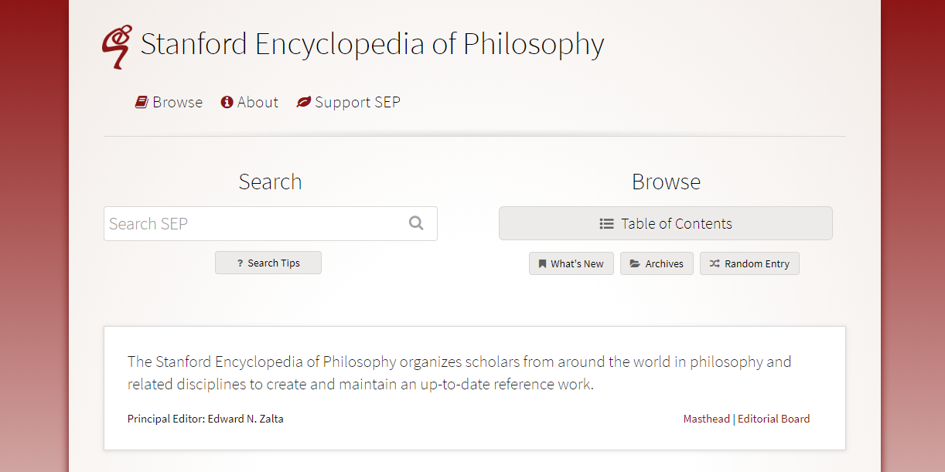This screenshot has width=945, height=472.
Task: Open the About navigation menu item
Action: tap(250, 102)
